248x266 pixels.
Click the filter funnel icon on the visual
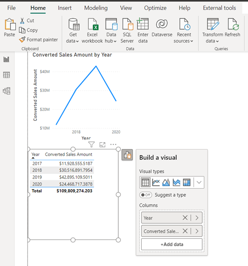click(92, 145)
